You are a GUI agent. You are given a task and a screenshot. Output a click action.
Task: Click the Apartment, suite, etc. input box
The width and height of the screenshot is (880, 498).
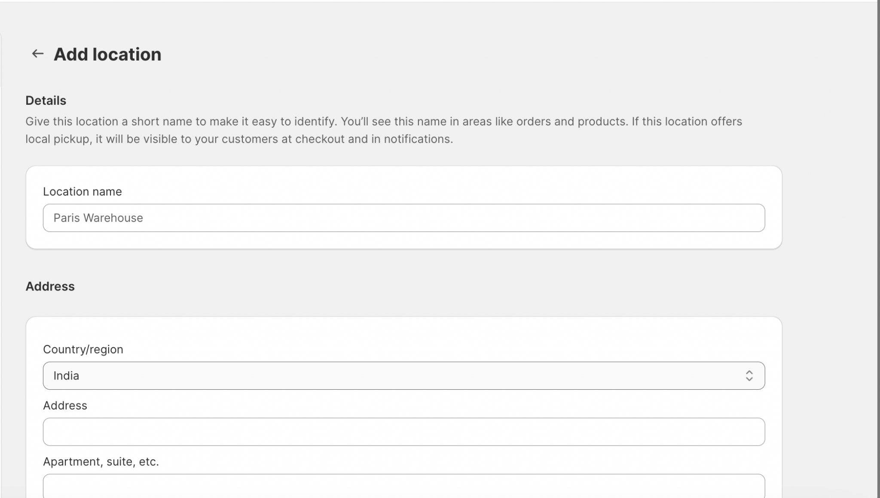tap(403, 487)
